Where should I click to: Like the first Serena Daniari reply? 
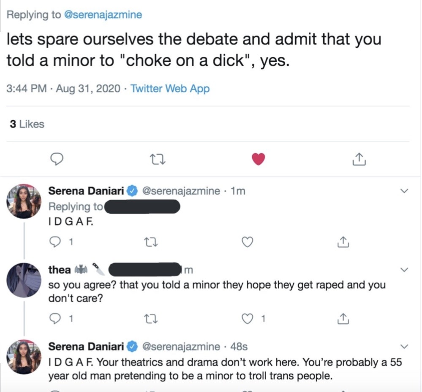pyautogui.click(x=247, y=242)
